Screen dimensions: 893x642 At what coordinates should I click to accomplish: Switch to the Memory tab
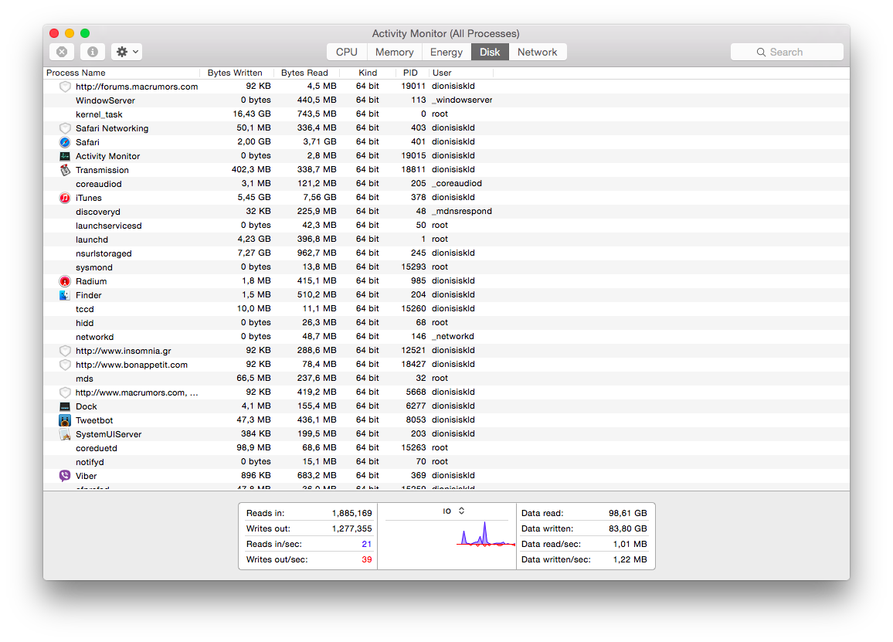(394, 52)
